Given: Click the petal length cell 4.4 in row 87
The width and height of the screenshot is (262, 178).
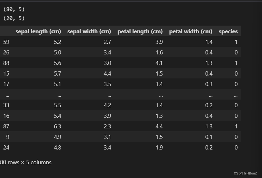Looking at the screenshot, I should [x=159, y=126].
